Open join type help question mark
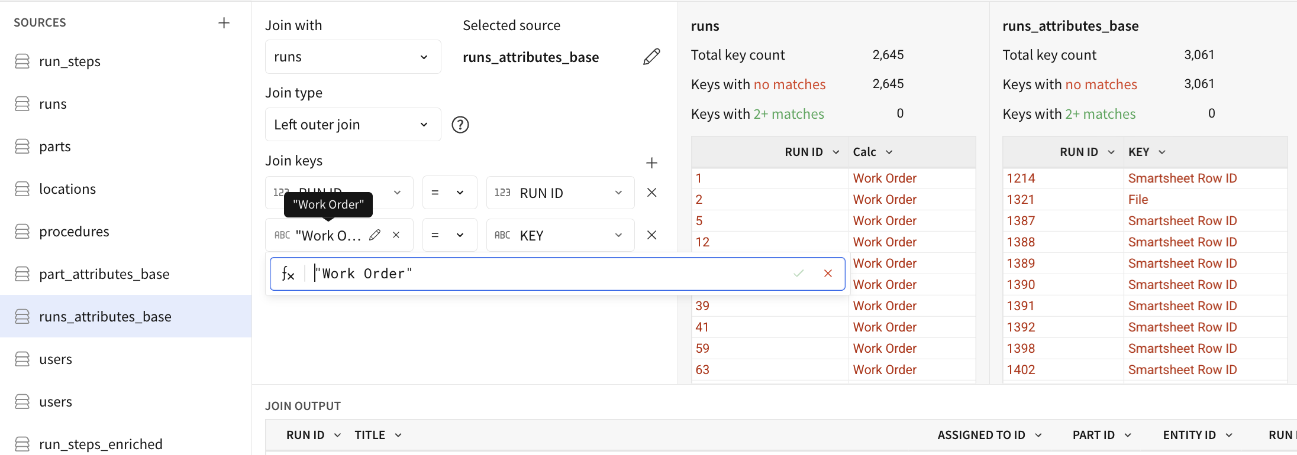1297x455 pixels. pos(460,125)
